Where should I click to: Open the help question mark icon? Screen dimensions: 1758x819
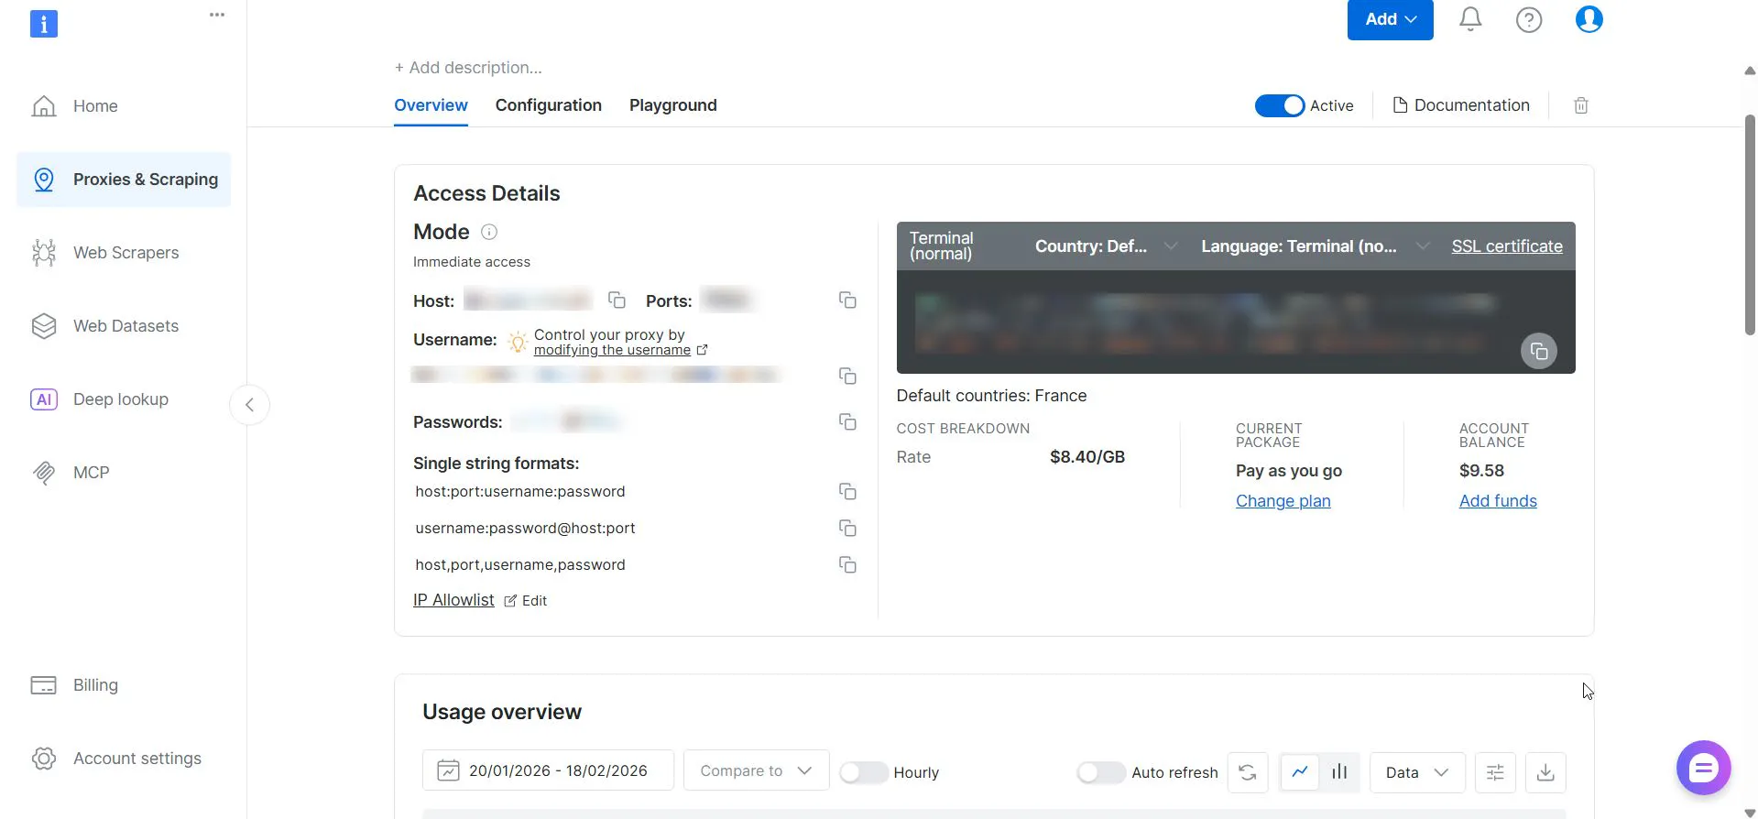(1529, 19)
